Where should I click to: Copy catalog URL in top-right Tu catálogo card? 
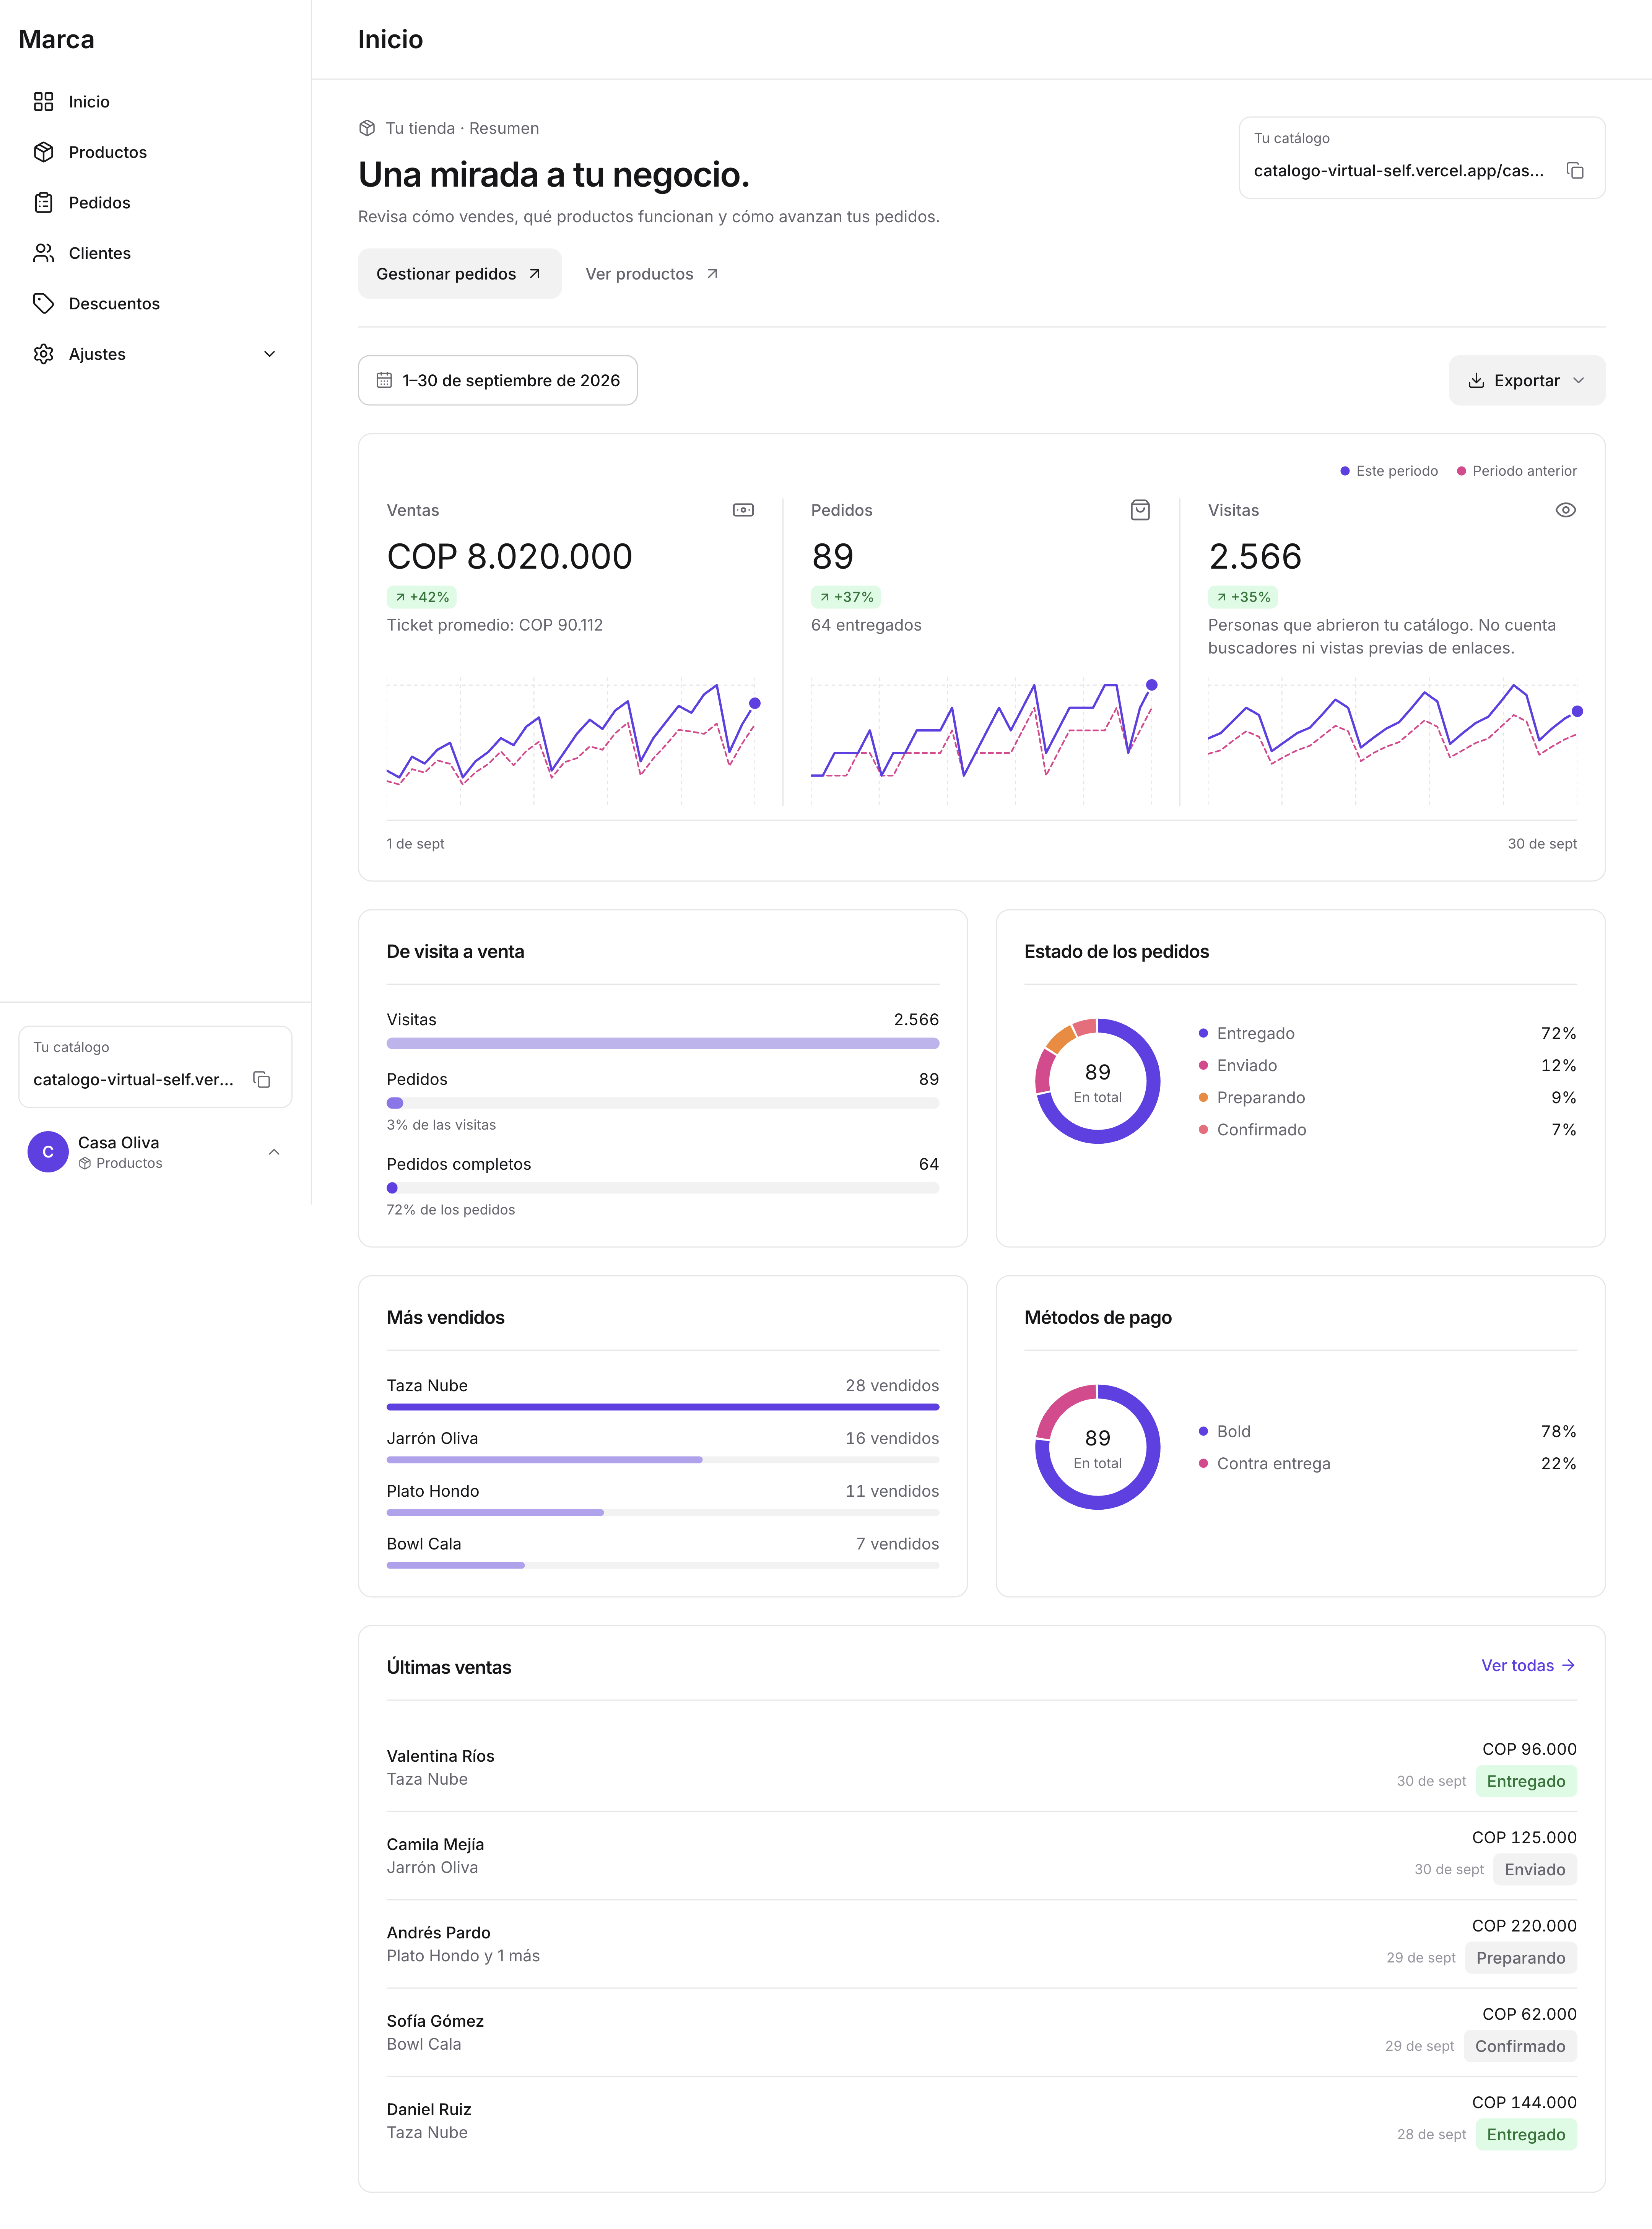point(1575,171)
